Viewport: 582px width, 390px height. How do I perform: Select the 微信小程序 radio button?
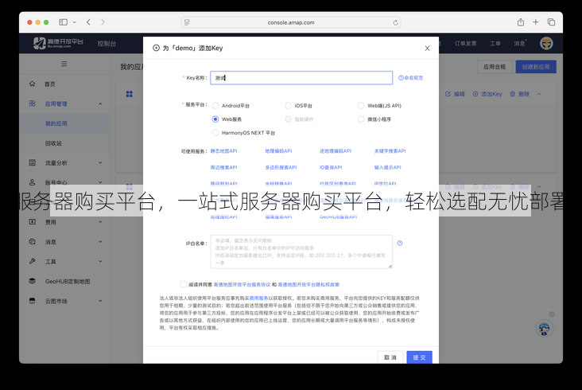coord(361,119)
